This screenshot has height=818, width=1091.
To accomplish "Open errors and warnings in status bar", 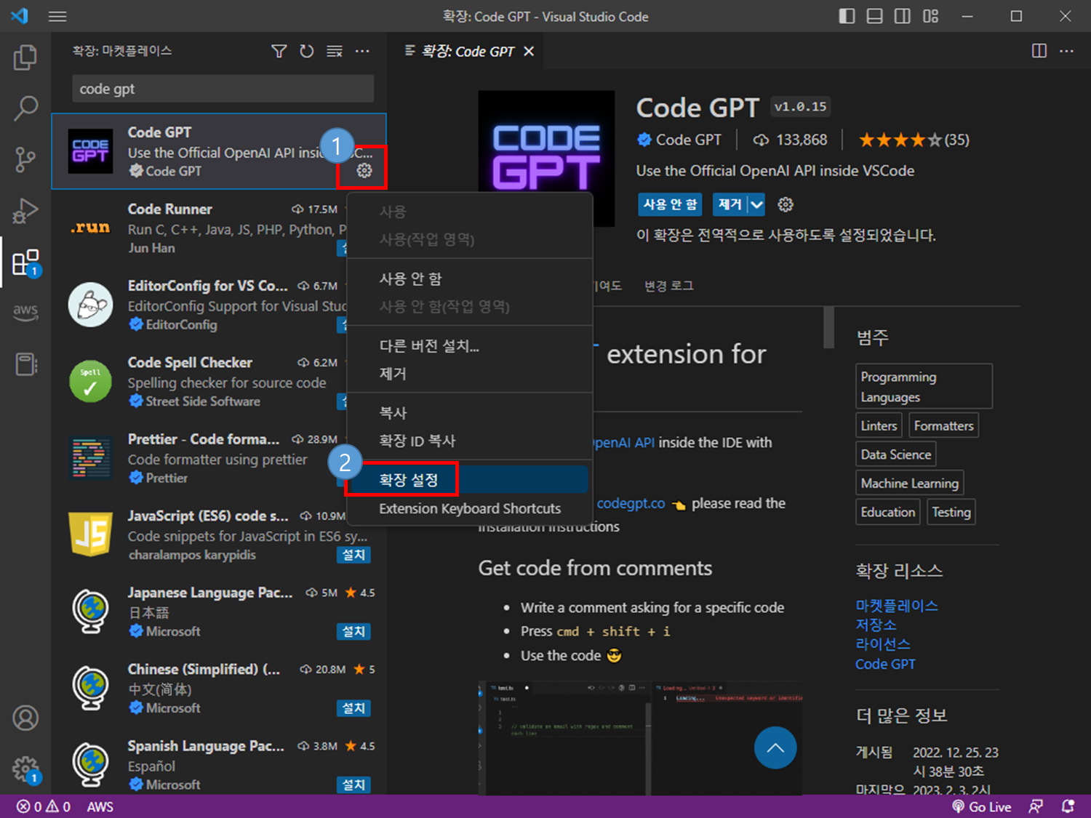I will coord(44,806).
